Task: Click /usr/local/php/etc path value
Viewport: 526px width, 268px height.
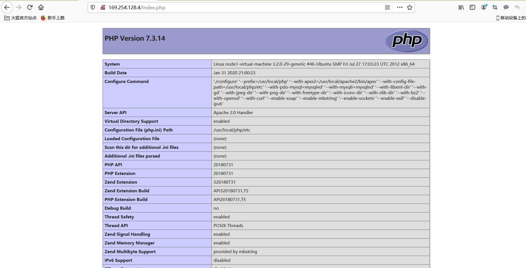Action: [232, 130]
